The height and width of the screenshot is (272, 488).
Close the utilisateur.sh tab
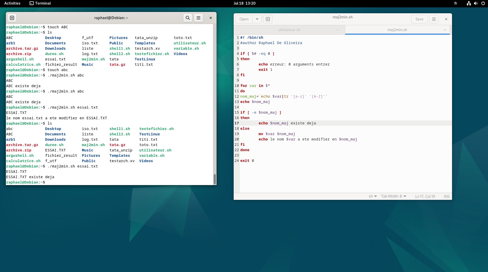(338, 30)
